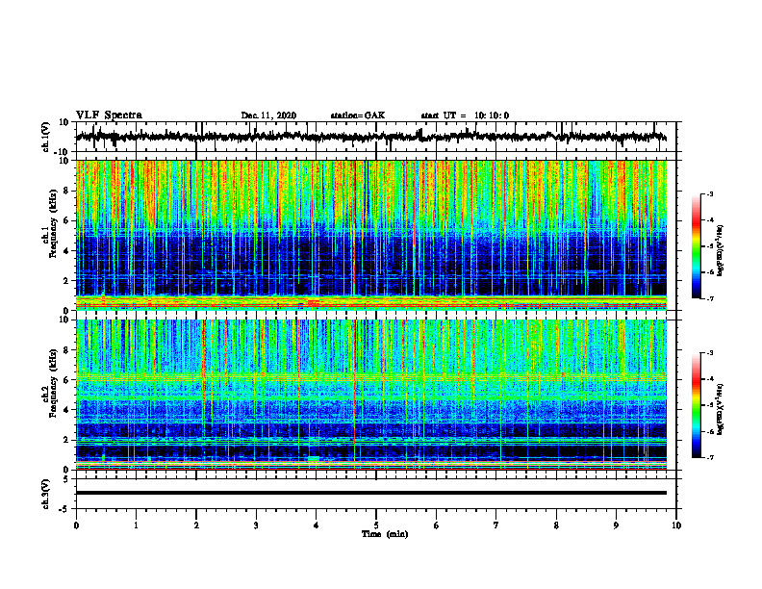Click the "ch.3(V)" axis label

coord(46,494)
